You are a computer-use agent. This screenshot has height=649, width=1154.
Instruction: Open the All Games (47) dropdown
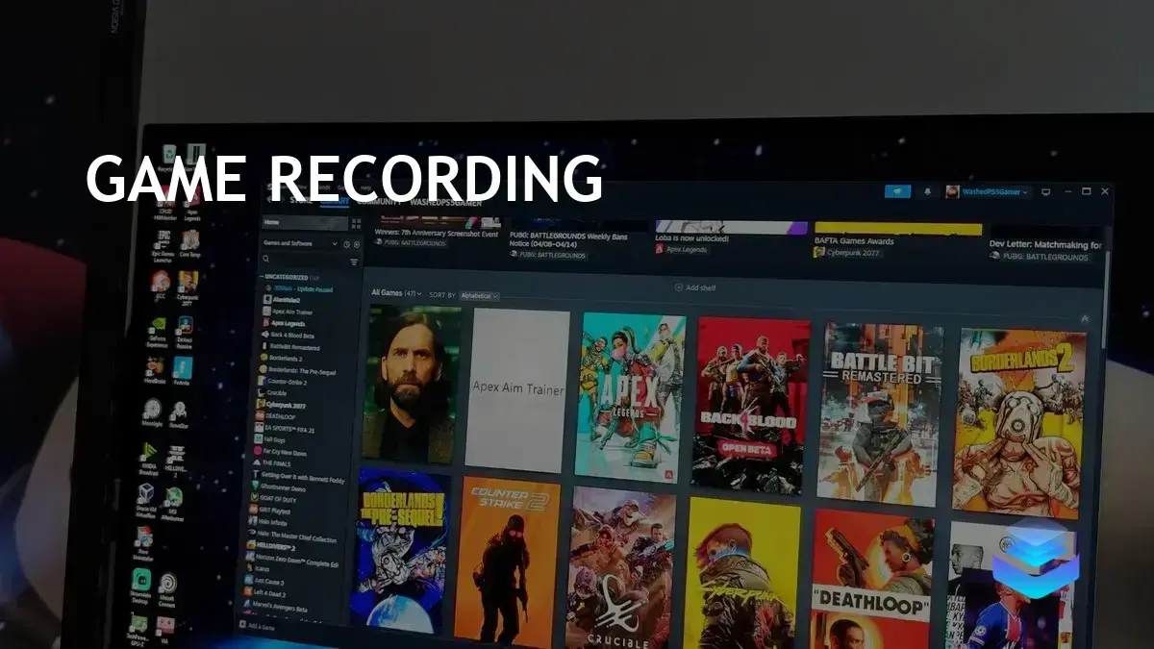(396, 293)
